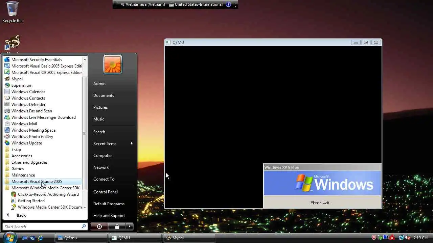
Task: Start Mypal browser from the Start menu
Action: 43,79
